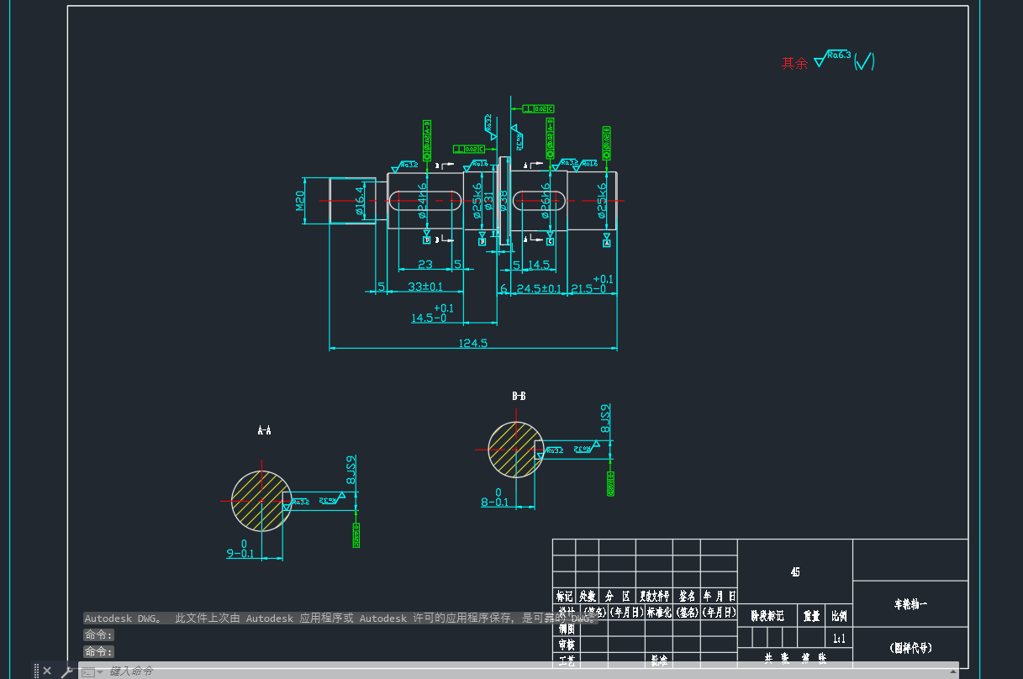Click the red 其余 surface finish note

794,63
